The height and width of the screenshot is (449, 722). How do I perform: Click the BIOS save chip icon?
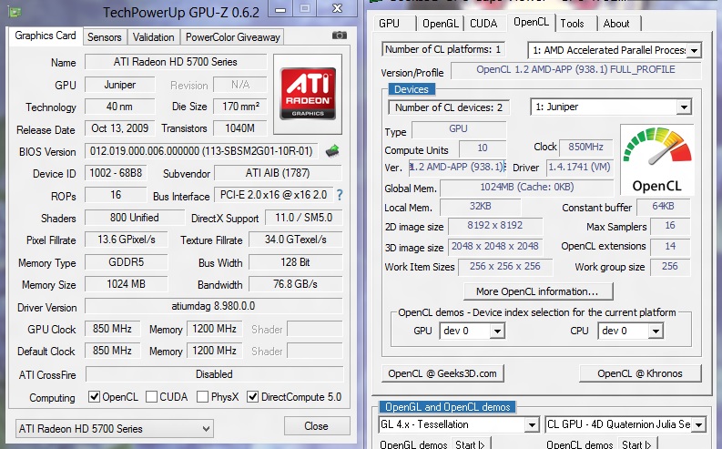click(x=332, y=150)
